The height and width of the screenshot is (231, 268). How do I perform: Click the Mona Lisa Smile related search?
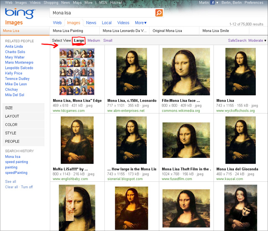click(216, 31)
